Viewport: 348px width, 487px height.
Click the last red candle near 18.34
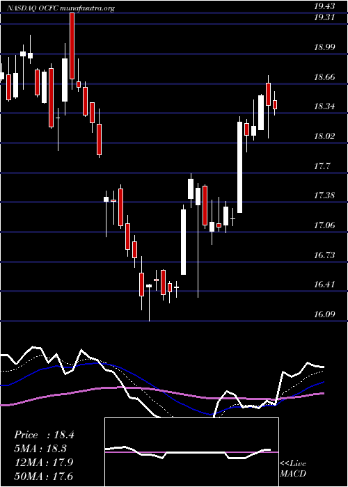(x=275, y=104)
